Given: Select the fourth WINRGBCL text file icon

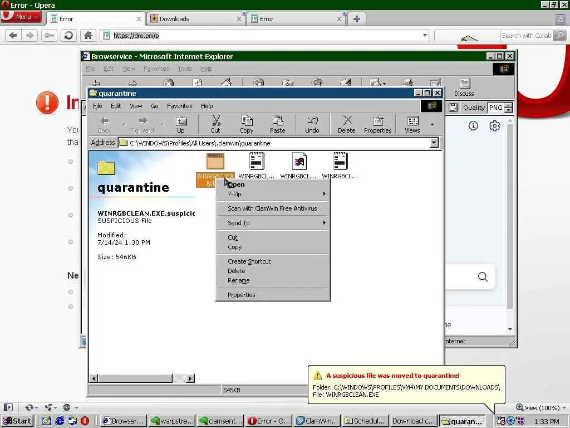Looking at the screenshot, I should click(340, 166).
